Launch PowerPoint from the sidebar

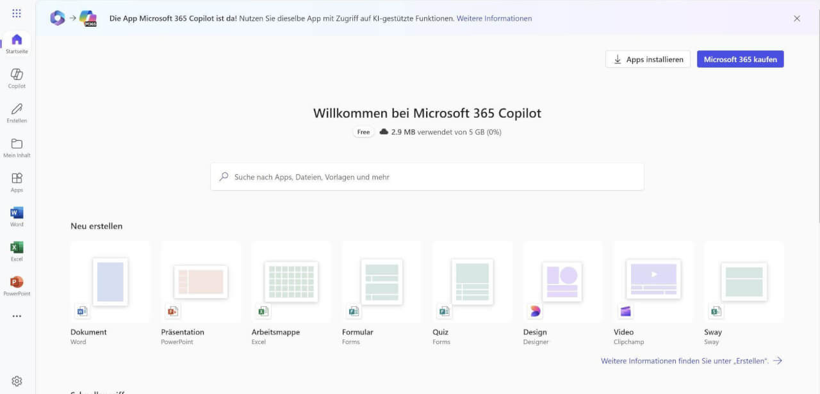pos(16,283)
